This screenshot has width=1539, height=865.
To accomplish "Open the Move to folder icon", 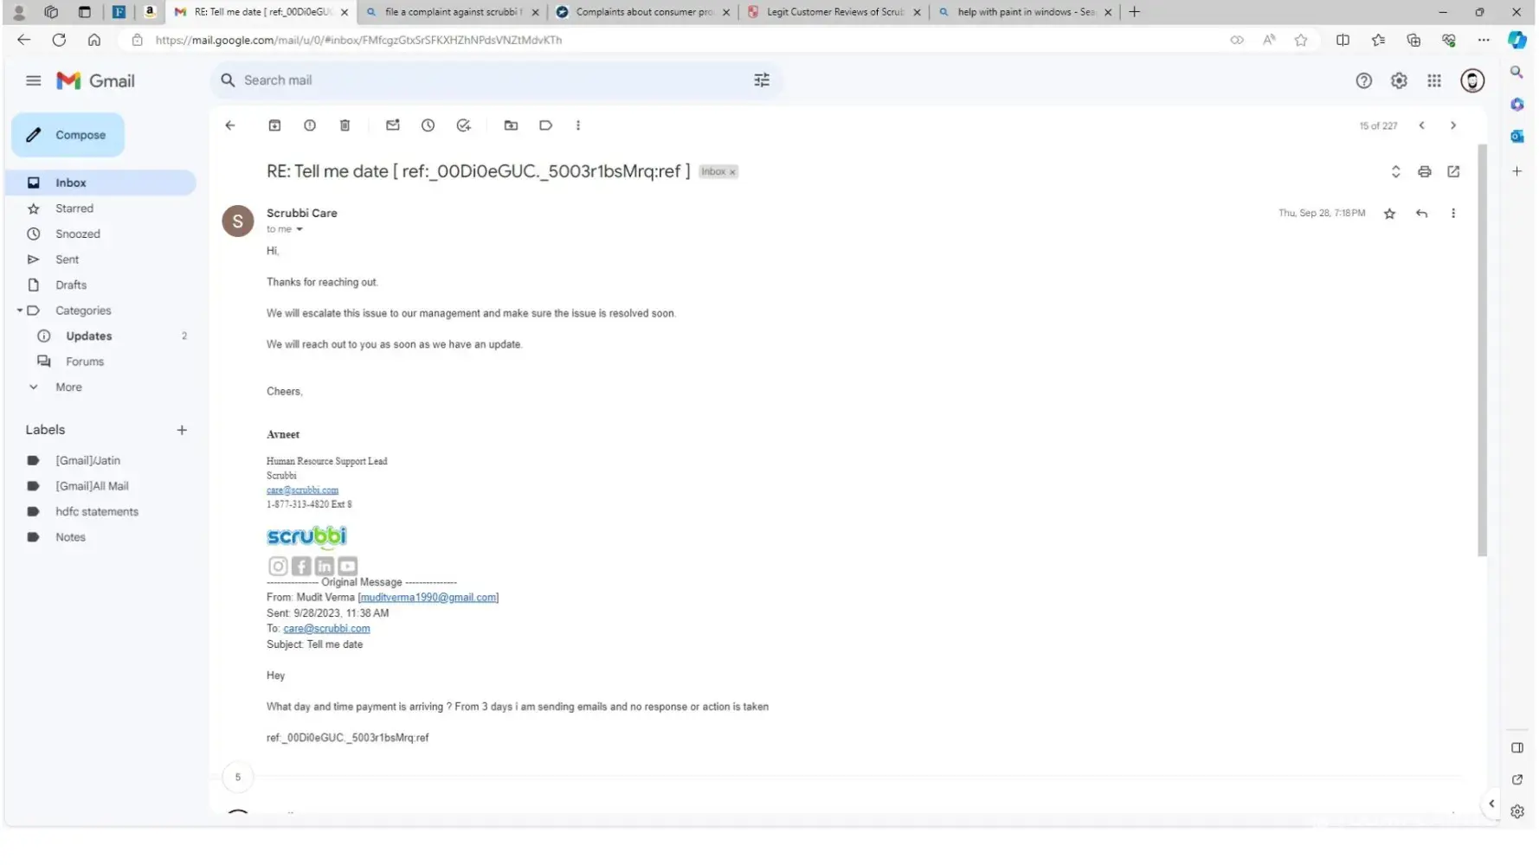I will [x=511, y=125].
